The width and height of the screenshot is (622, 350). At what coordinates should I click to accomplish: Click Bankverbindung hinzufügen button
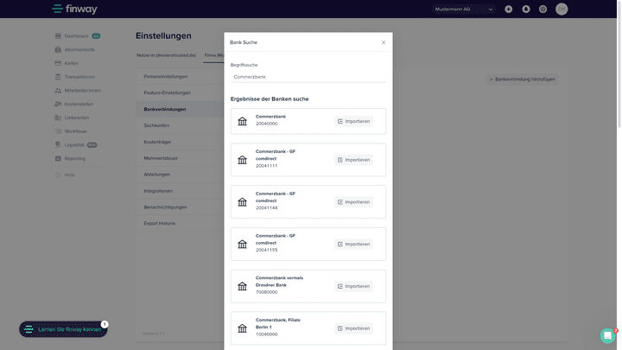[x=524, y=79]
